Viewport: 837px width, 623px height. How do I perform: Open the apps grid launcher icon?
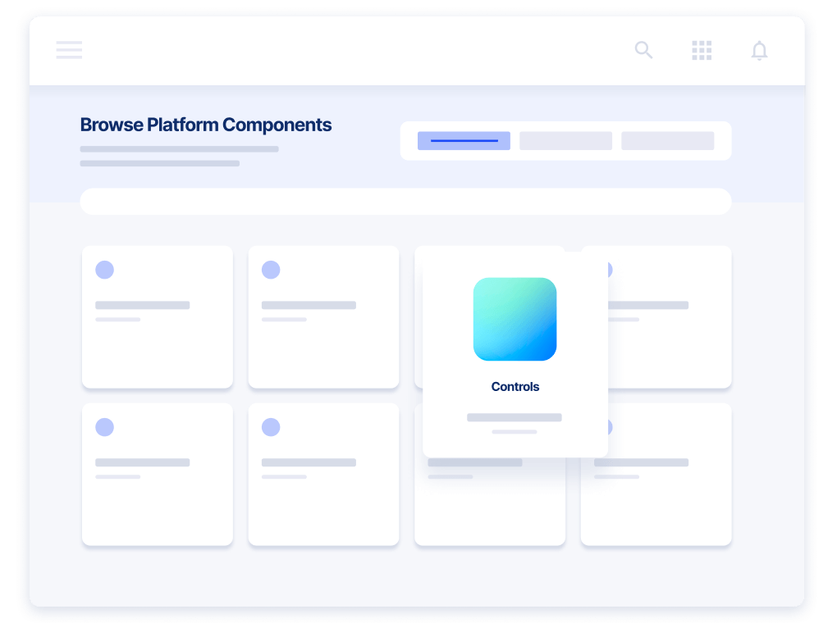tap(702, 50)
